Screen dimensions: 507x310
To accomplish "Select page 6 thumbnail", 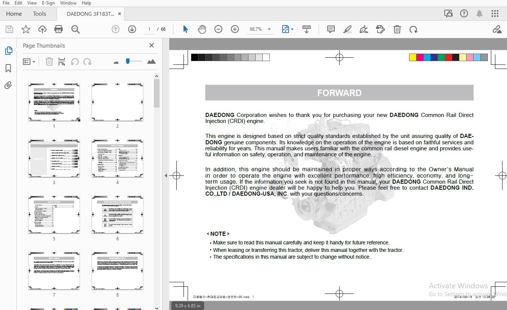I will click(x=117, y=214).
